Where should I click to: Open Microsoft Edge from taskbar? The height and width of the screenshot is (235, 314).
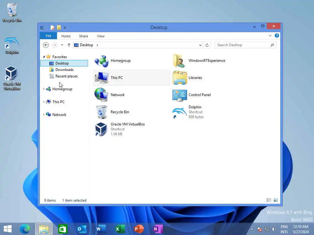(25, 229)
